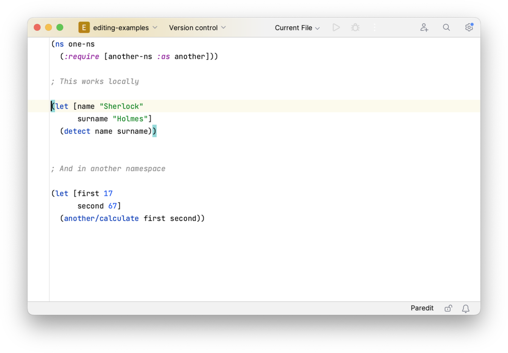The width and height of the screenshot is (508, 353).
Task: Click the "Holmes" string literal
Action: 130,119
